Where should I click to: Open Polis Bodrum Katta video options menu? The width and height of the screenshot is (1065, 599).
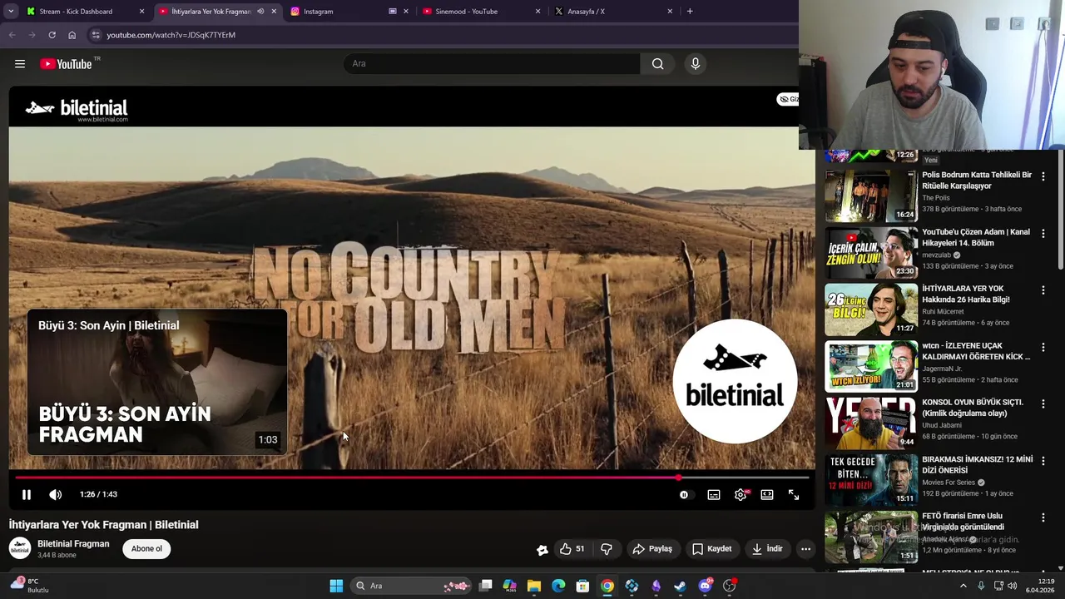[x=1043, y=176]
